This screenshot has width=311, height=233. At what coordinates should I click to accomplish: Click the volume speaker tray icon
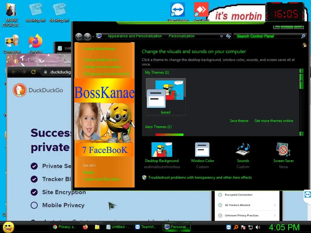pyautogui.click(x=258, y=227)
